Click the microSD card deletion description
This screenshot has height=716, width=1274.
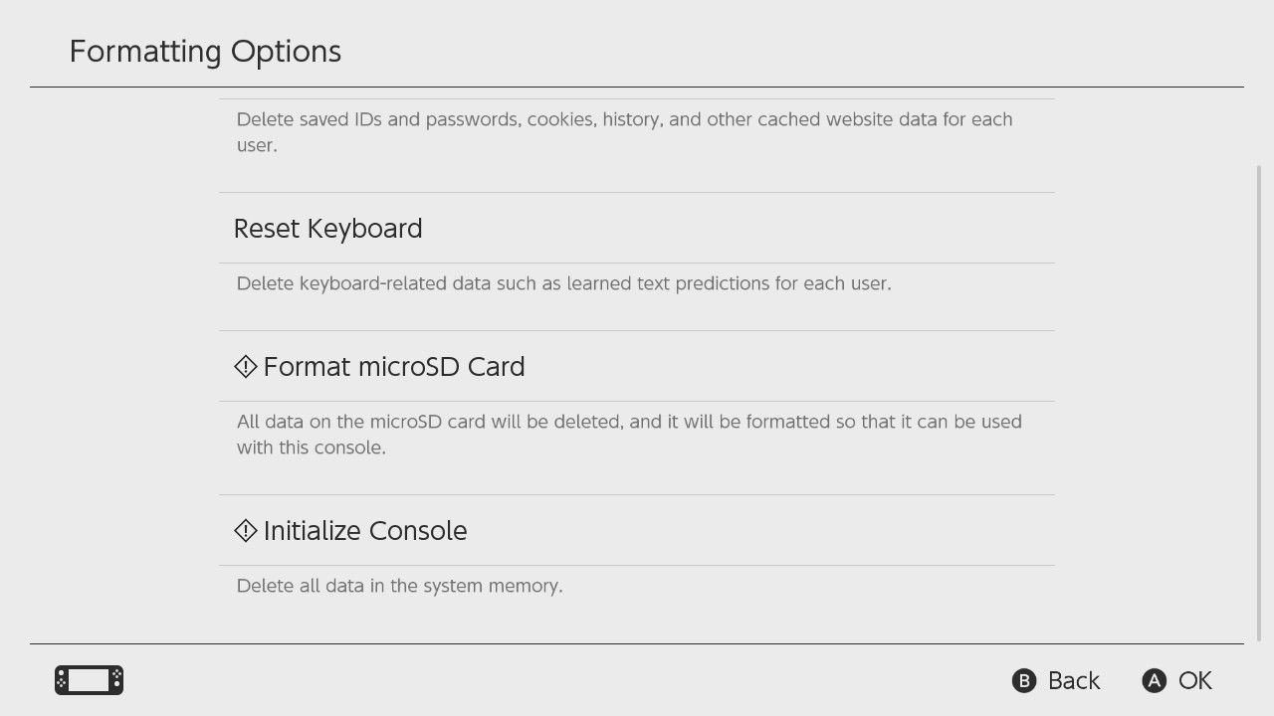[x=629, y=435]
